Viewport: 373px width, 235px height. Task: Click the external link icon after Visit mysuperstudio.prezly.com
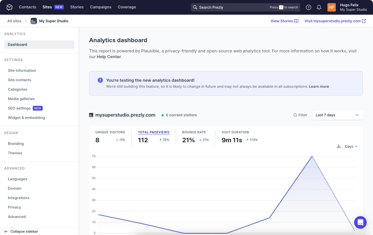pyautogui.click(x=364, y=21)
